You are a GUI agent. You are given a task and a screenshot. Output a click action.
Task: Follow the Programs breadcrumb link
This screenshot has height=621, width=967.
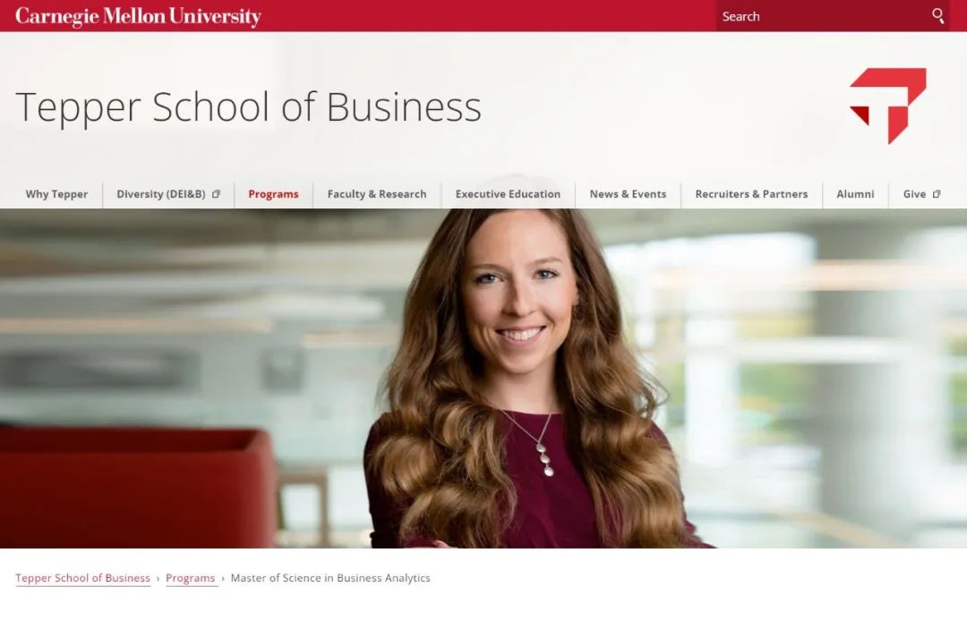pos(191,578)
